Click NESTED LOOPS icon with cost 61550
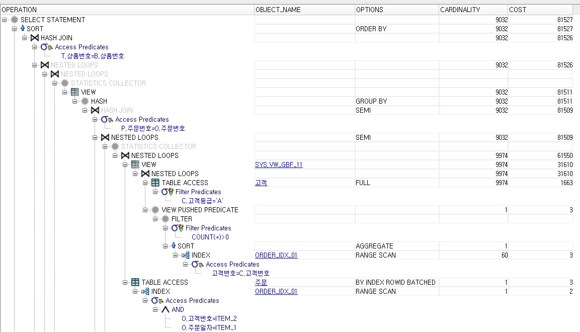Viewport: 580px width, 332px height. tap(125, 155)
